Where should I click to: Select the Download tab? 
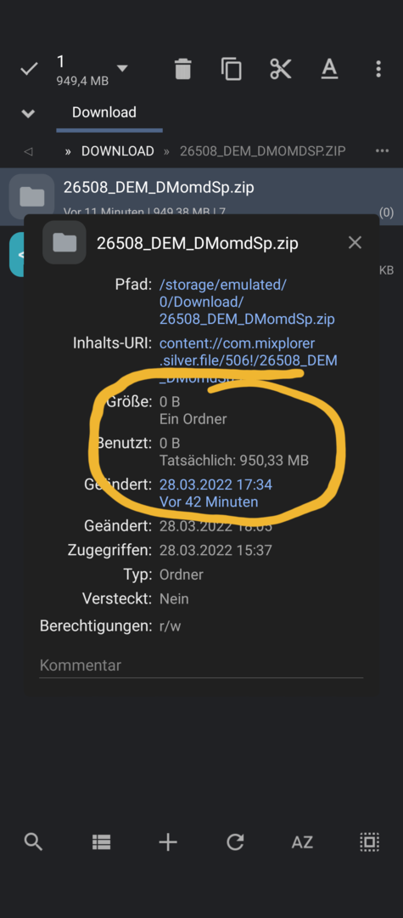(x=104, y=112)
